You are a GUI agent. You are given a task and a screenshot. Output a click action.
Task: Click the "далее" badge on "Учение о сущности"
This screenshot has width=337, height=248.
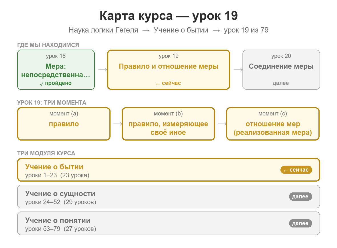300,196
